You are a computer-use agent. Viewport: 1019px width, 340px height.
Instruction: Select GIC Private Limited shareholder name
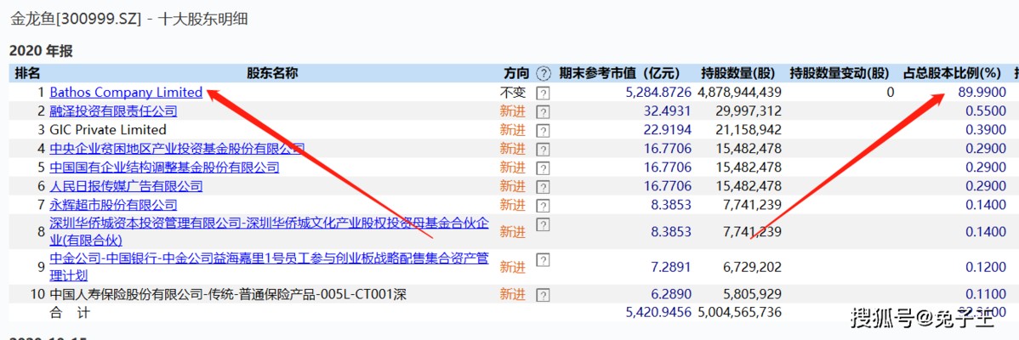coord(108,130)
